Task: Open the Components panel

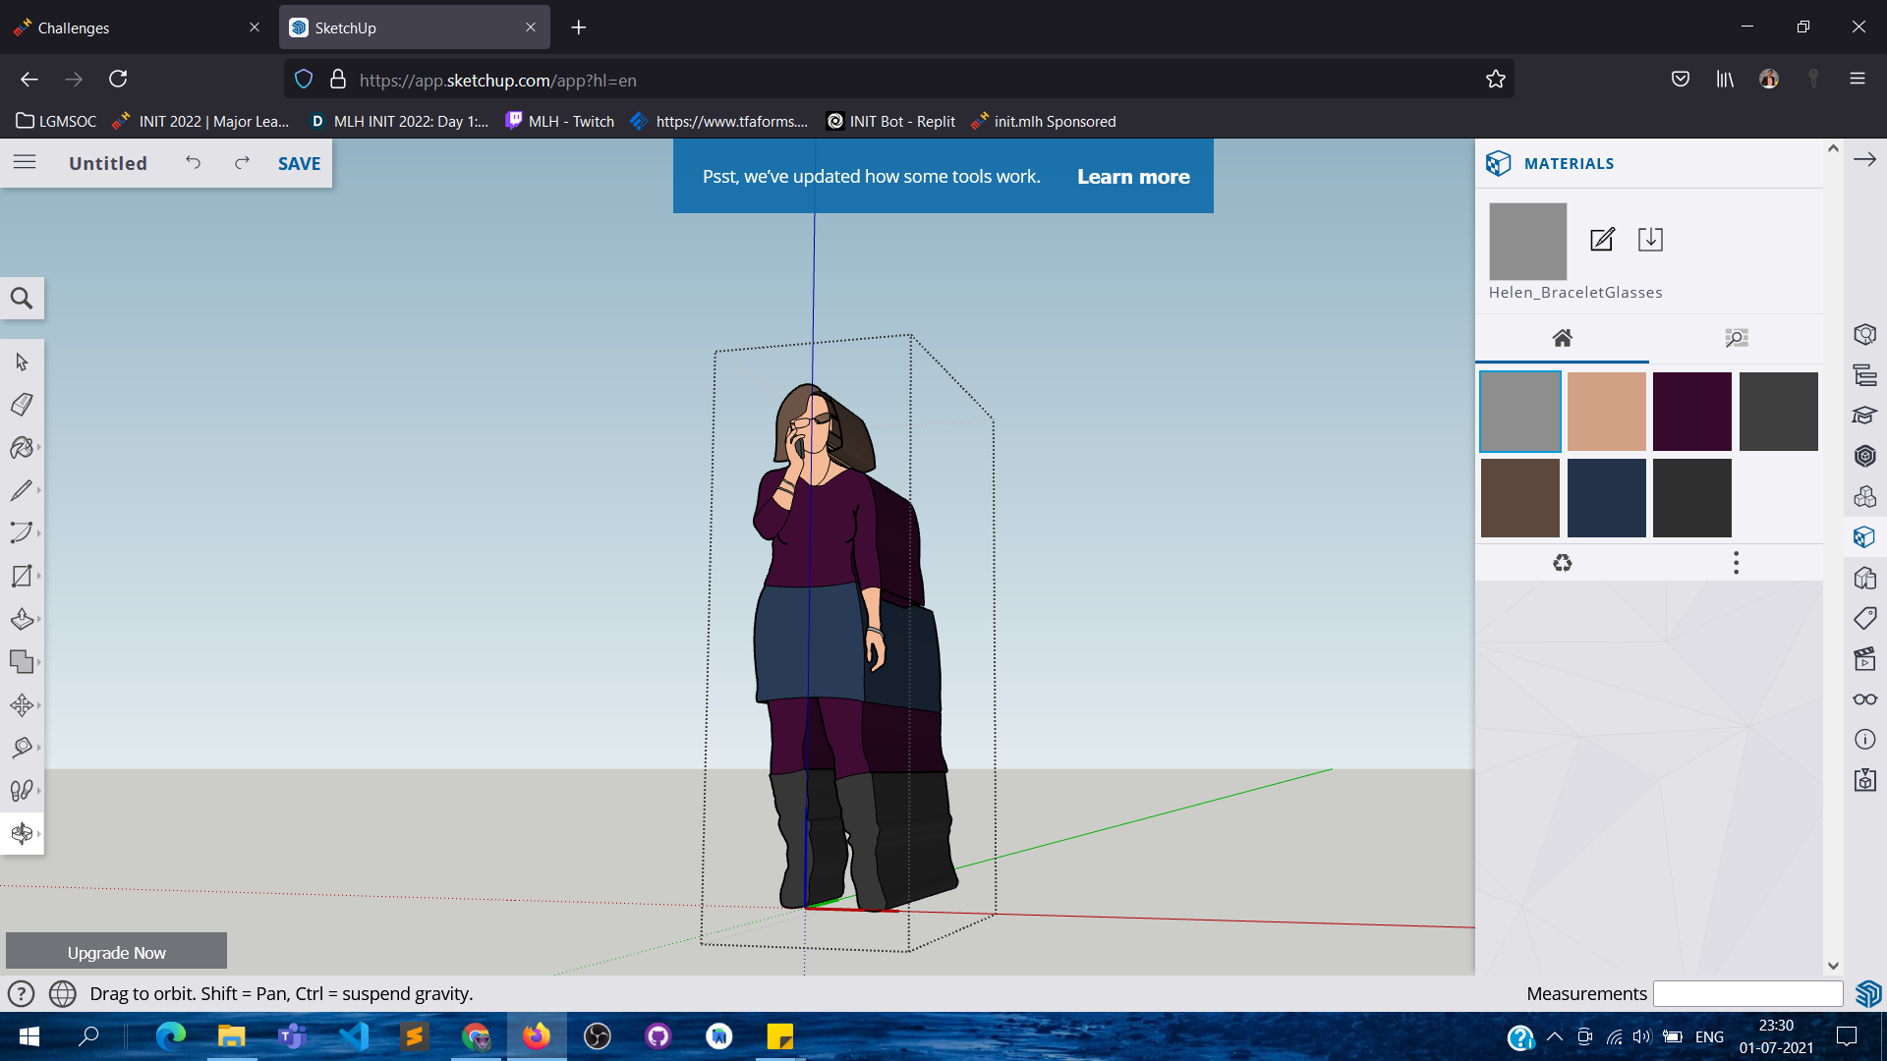Action: pos(1865,496)
